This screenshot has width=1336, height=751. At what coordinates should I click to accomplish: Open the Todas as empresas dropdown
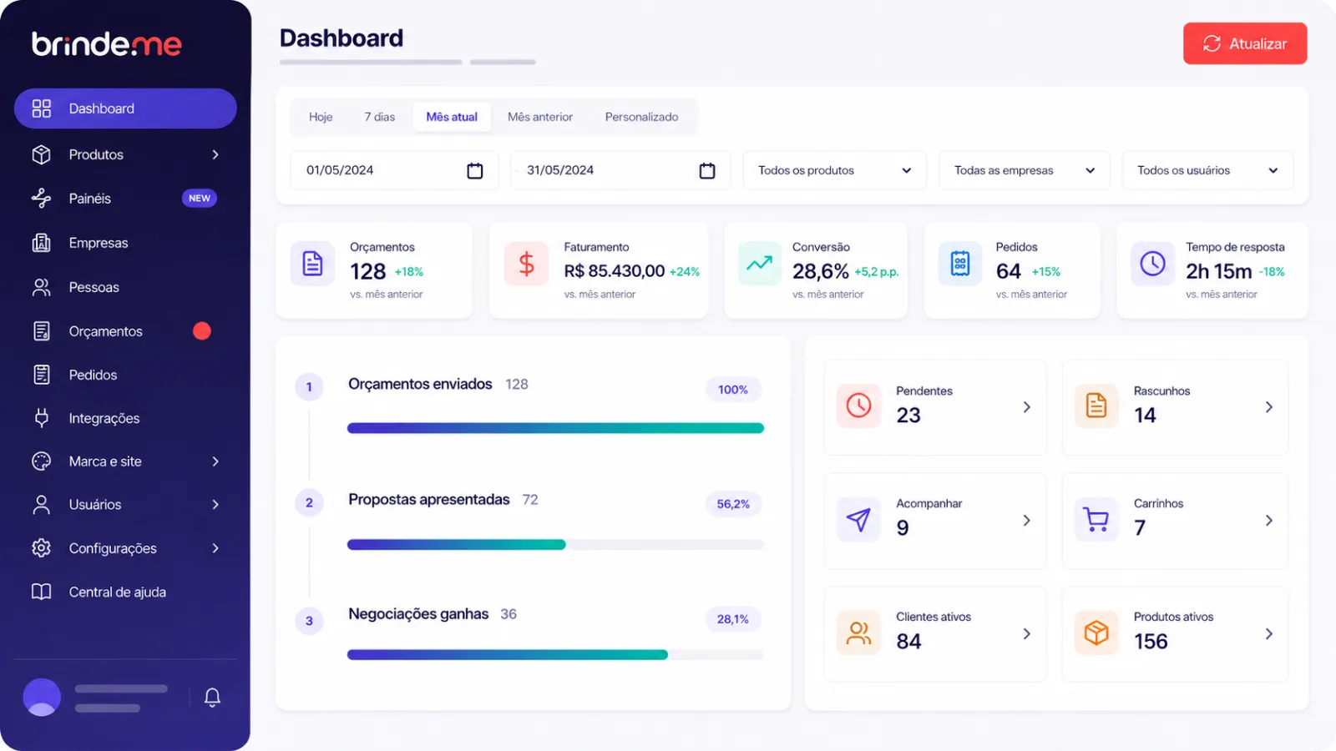point(1024,170)
